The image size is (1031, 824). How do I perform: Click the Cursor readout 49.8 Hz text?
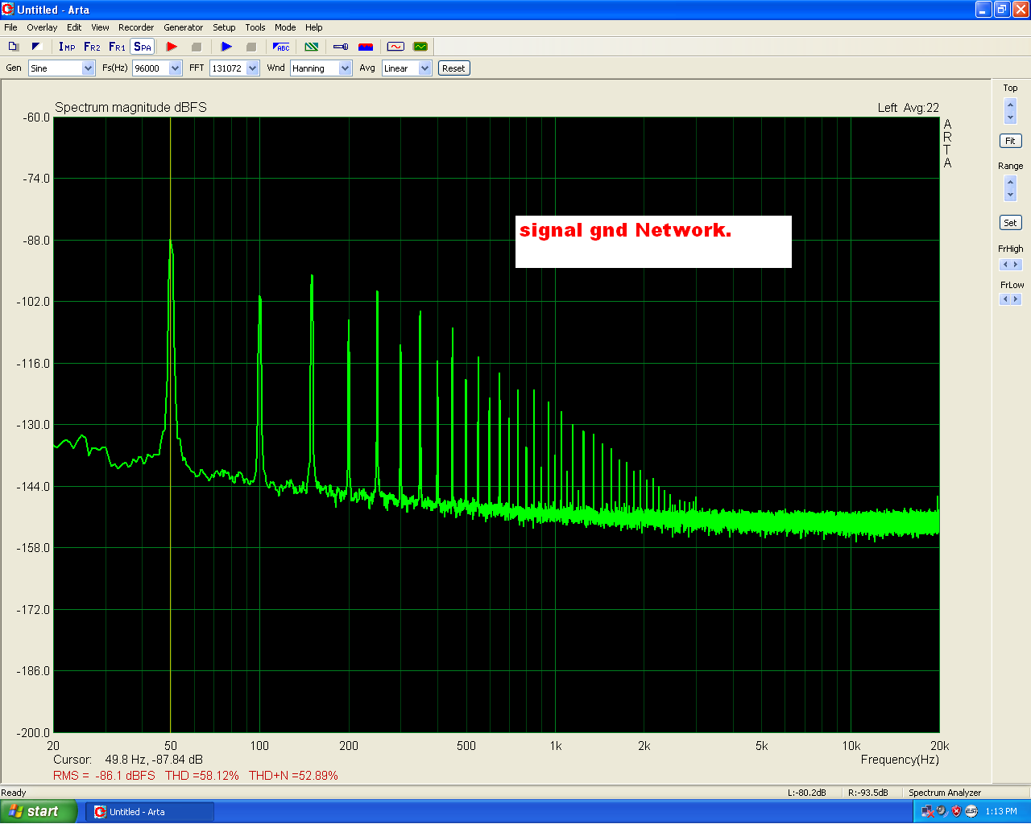click(x=128, y=760)
